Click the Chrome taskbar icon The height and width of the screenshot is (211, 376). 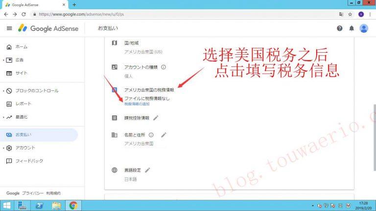point(73,206)
